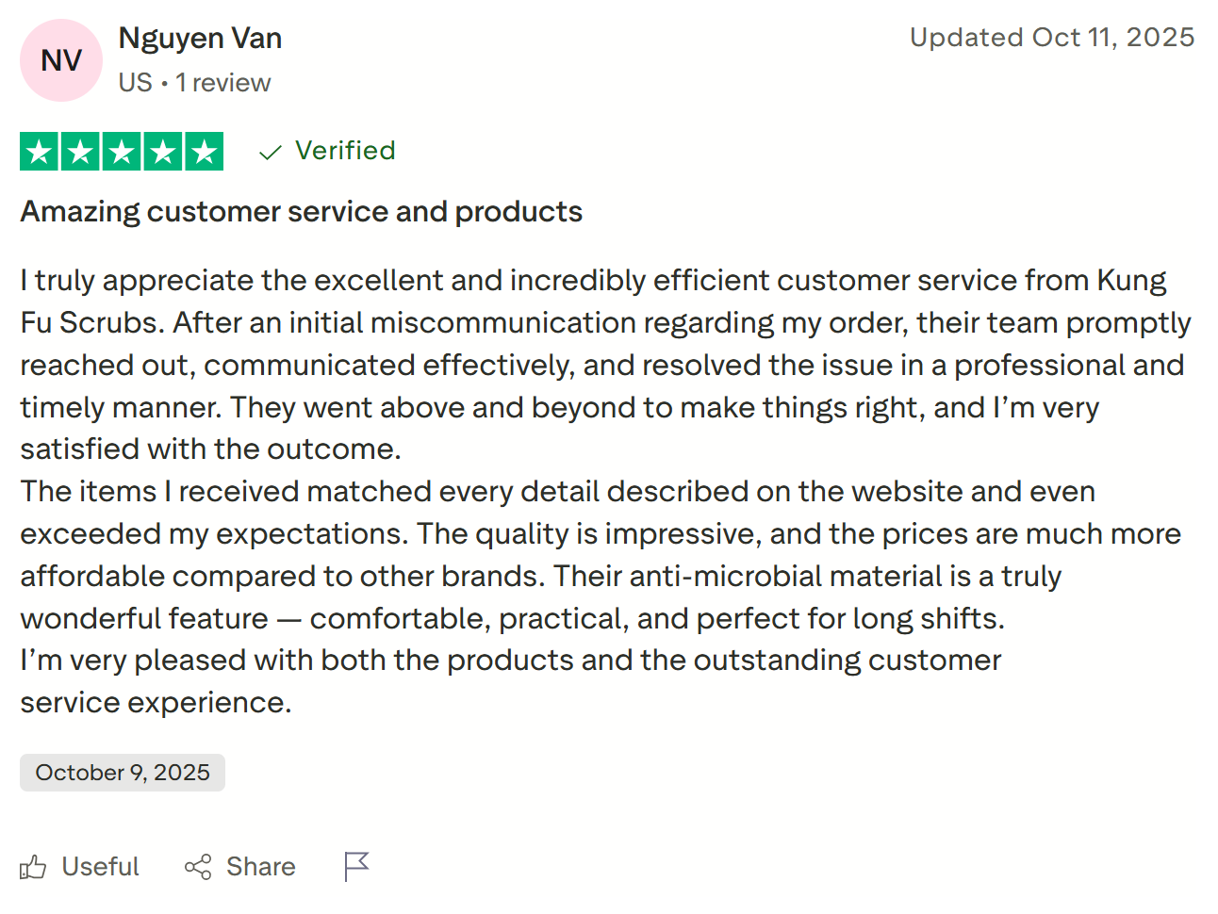Click the '1 review' count text

pyautogui.click(x=223, y=83)
